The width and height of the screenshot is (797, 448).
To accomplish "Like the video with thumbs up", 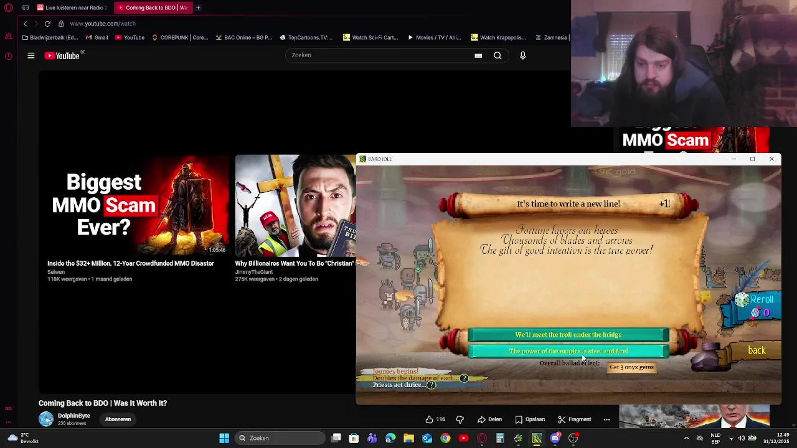I will (435, 419).
